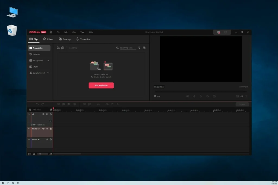Click the add media clip folder icon
Screen dimensions: 278x185
click(x=58, y=48)
